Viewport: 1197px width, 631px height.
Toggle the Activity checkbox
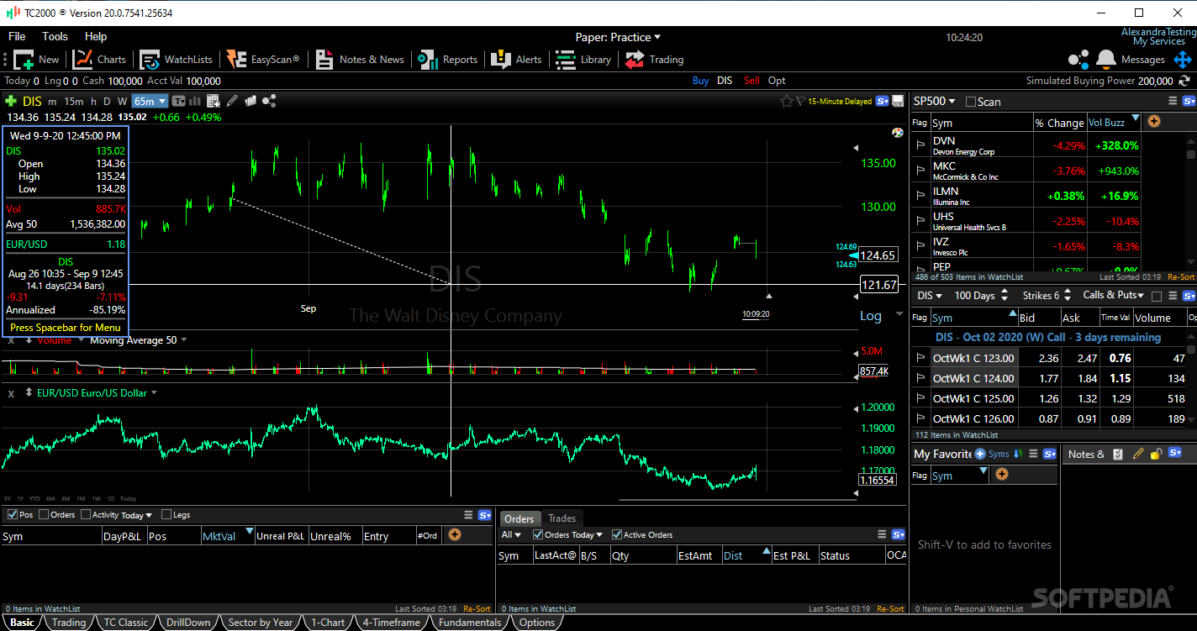[86, 514]
